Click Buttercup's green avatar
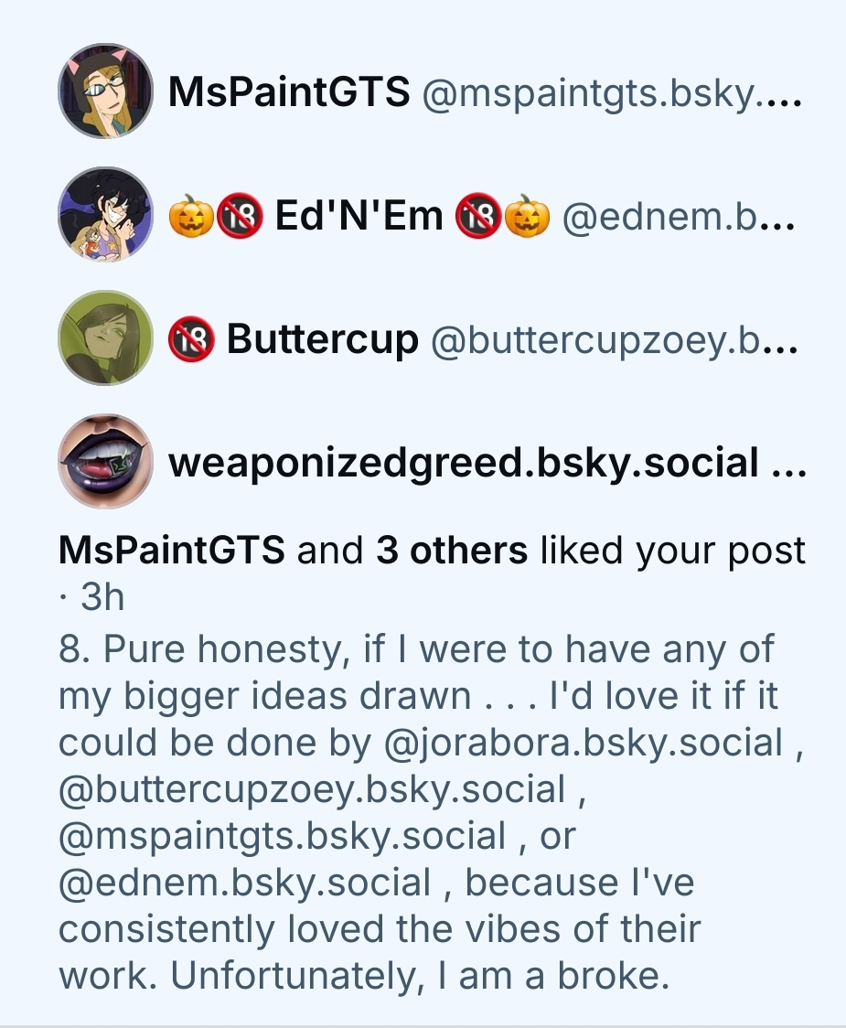Image resolution: width=846 pixels, height=1028 pixels. pos(105,338)
